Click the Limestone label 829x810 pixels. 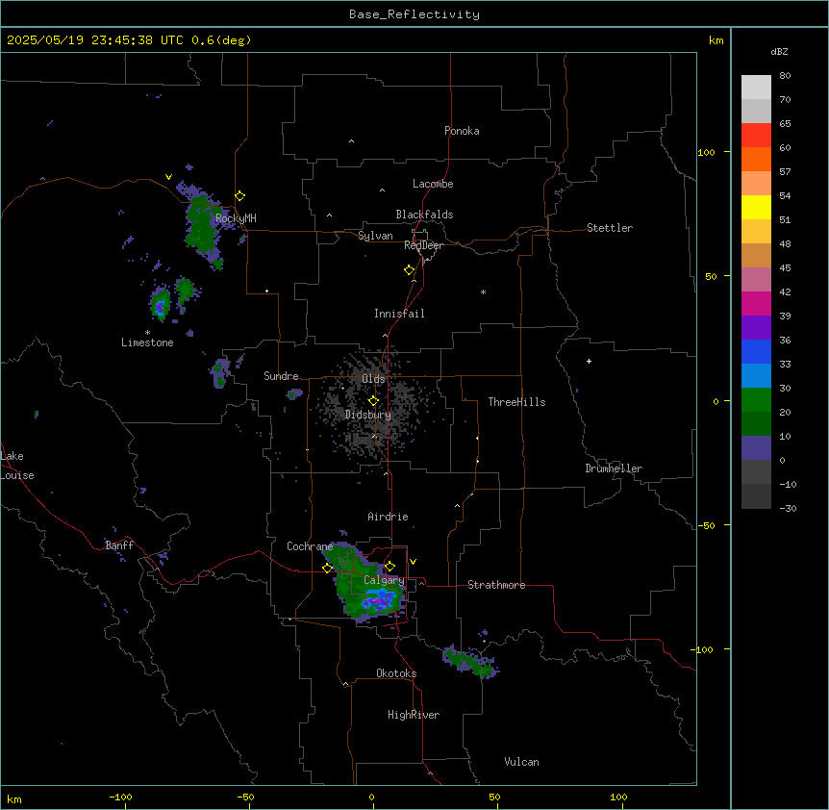pos(147,342)
